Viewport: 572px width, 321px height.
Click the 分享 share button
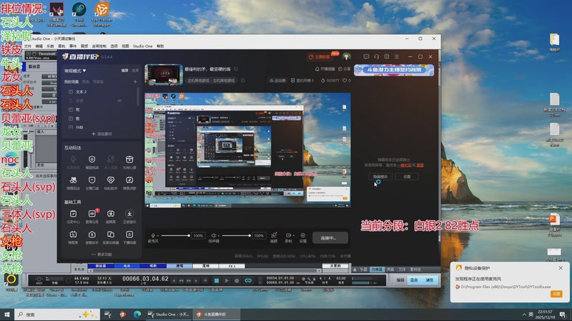344,68
